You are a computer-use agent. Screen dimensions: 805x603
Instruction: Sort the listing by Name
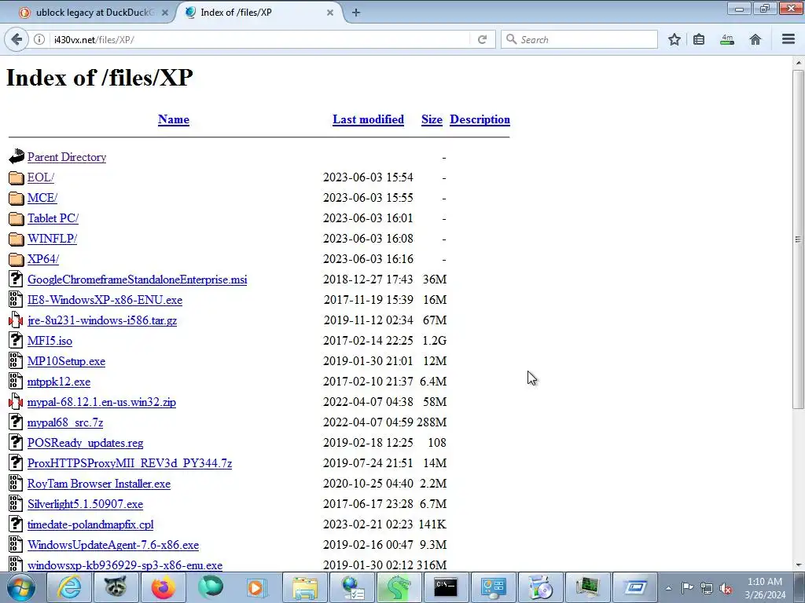pyautogui.click(x=174, y=119)
